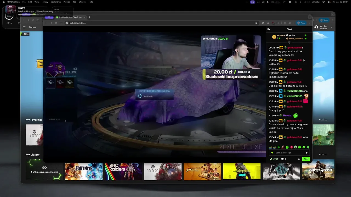
Task: Open macOS Wi-Fi status menu
Action: 323,2
